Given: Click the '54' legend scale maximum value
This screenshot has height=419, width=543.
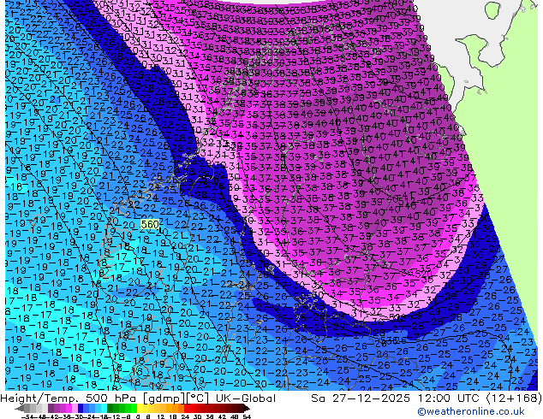Looking at the screenshot, I should (x=247, y=416).
